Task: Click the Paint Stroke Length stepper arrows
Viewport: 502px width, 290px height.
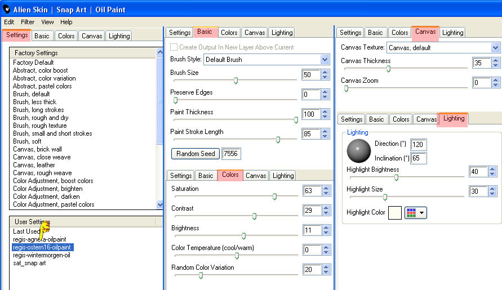Action: pyautogui.click(x=325, y=134)
